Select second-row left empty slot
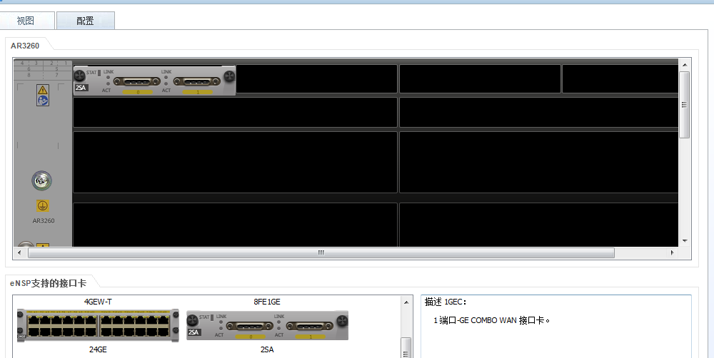Screen dimensions: 714x358 [235, 113]
